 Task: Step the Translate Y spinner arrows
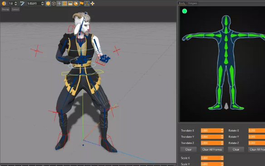(x=222, y=137)
